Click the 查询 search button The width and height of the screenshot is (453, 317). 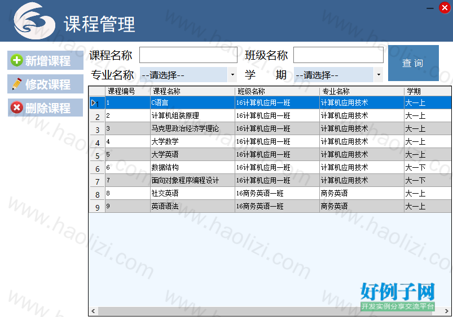(413, 63)
